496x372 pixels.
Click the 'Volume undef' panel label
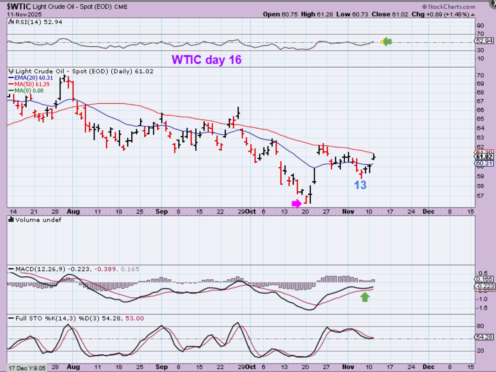(38, 220)
